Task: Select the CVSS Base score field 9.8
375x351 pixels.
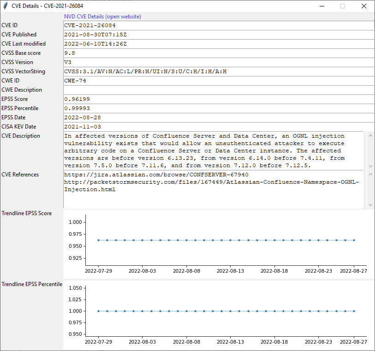Action: pos(219,53)
